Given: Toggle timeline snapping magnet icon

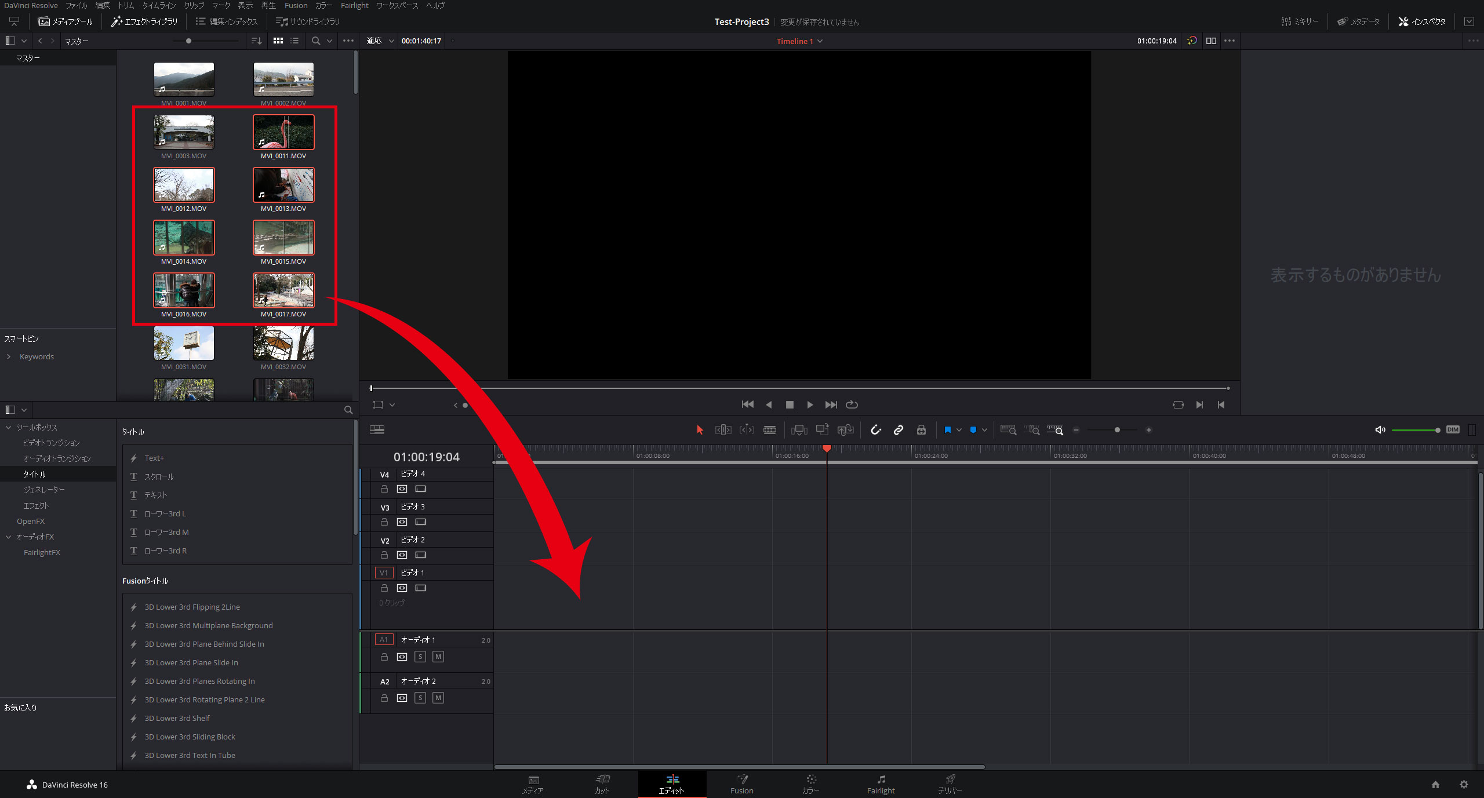Looking at the screenshot, I should click(876, 430).
